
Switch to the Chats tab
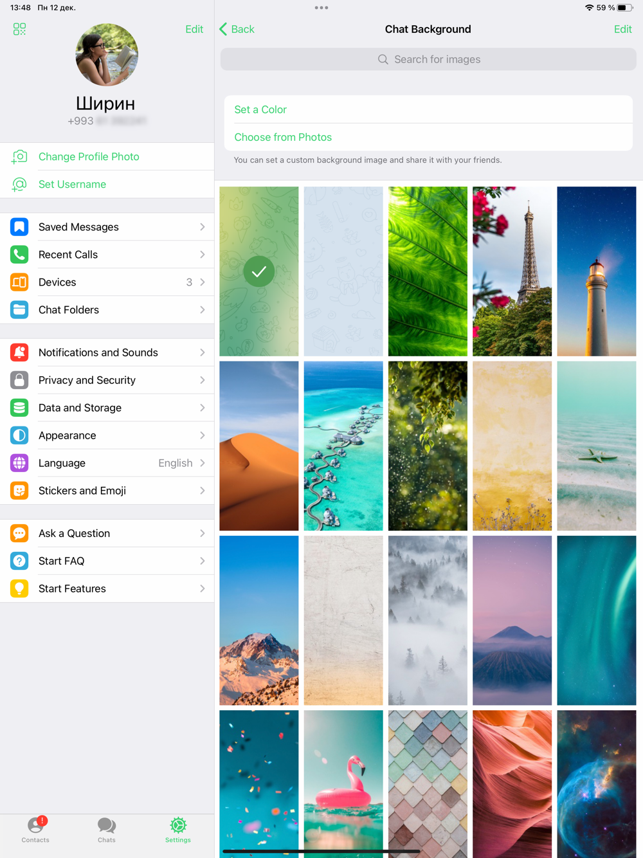[x=107, y=830]
